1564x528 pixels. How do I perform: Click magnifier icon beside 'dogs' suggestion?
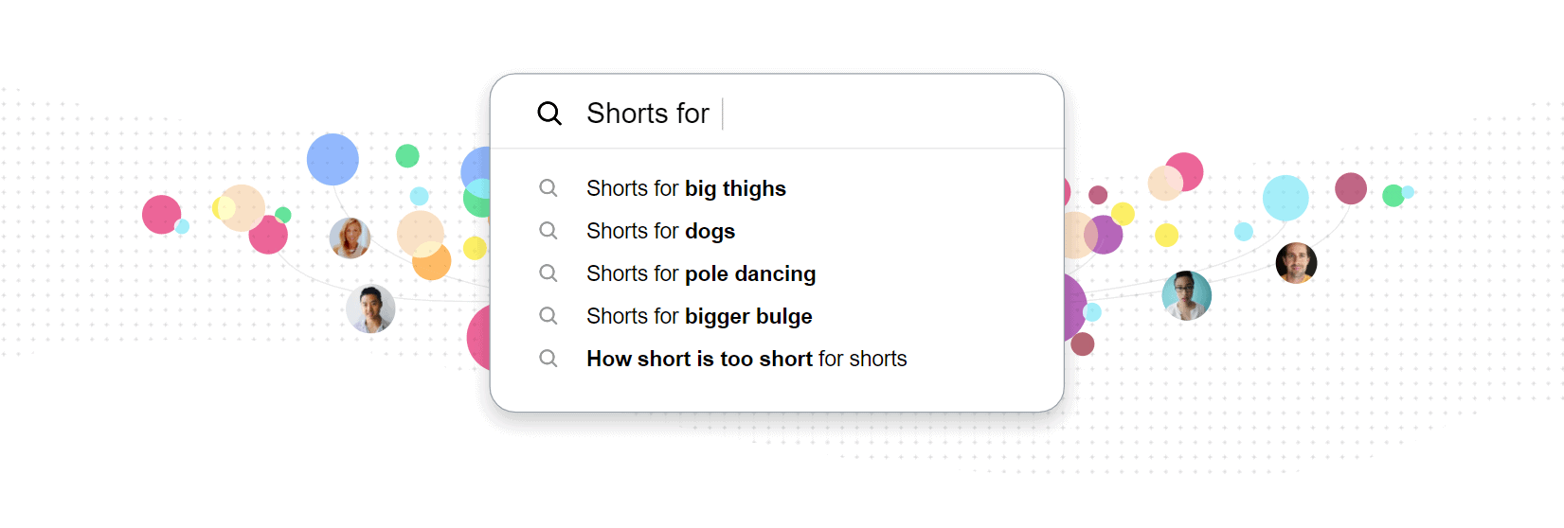[548, 231]
